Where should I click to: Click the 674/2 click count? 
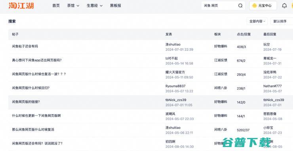(241, 60)
